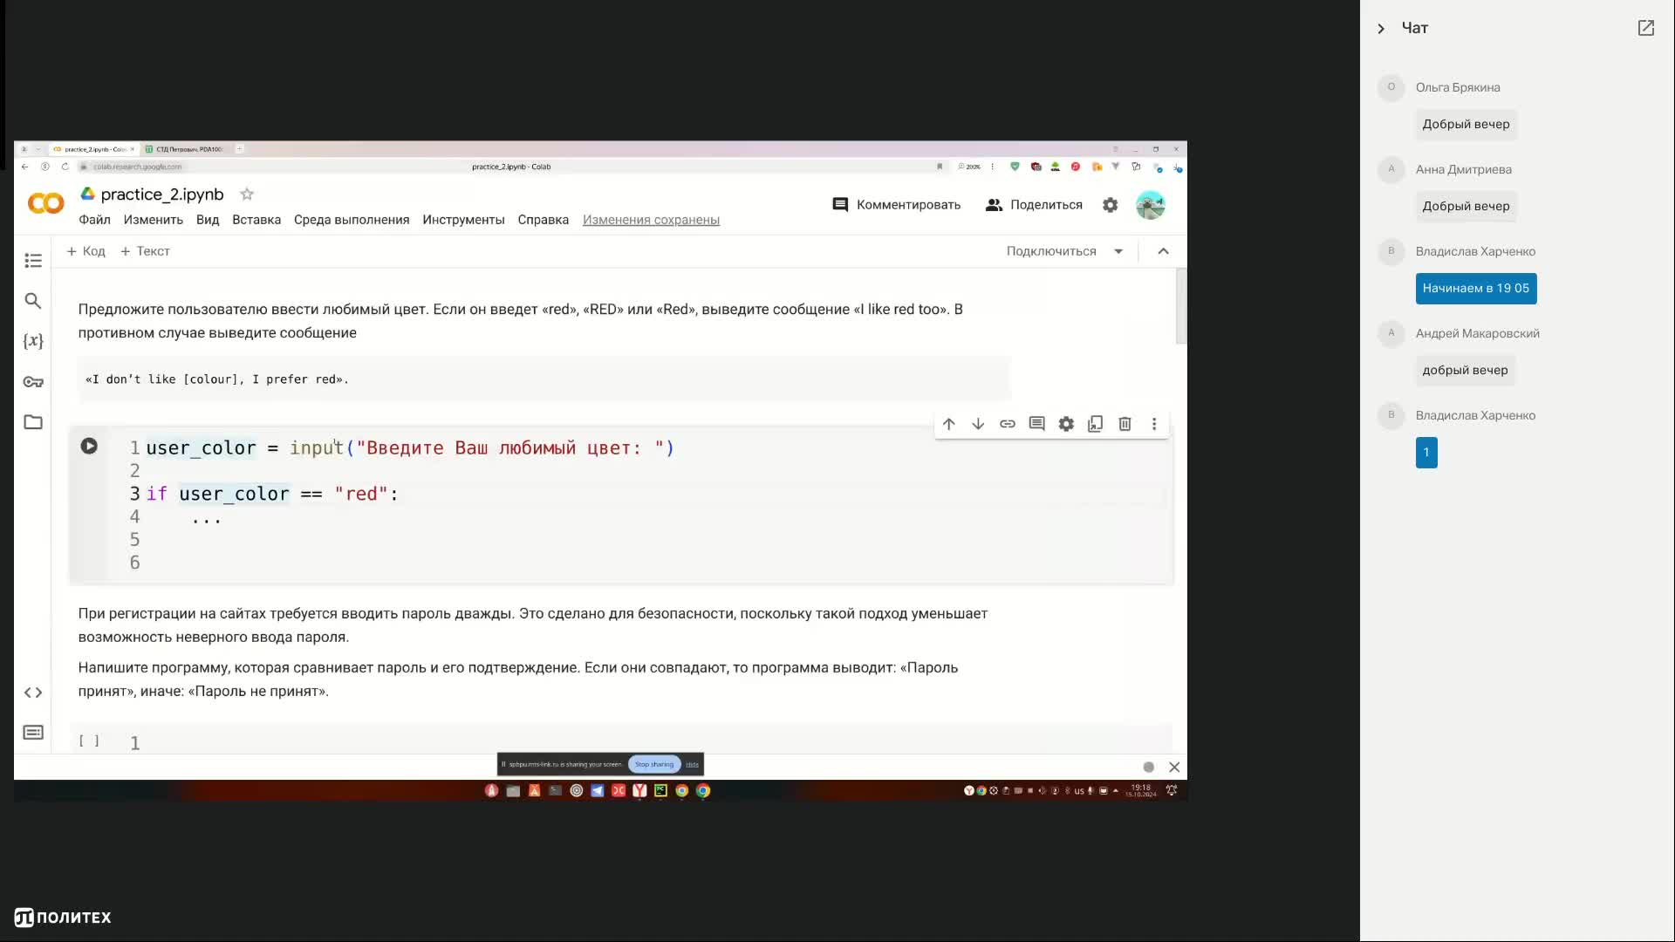The image size is (1675, 942).
Task: Open more cell actions menu
Action: [1154, 424]
